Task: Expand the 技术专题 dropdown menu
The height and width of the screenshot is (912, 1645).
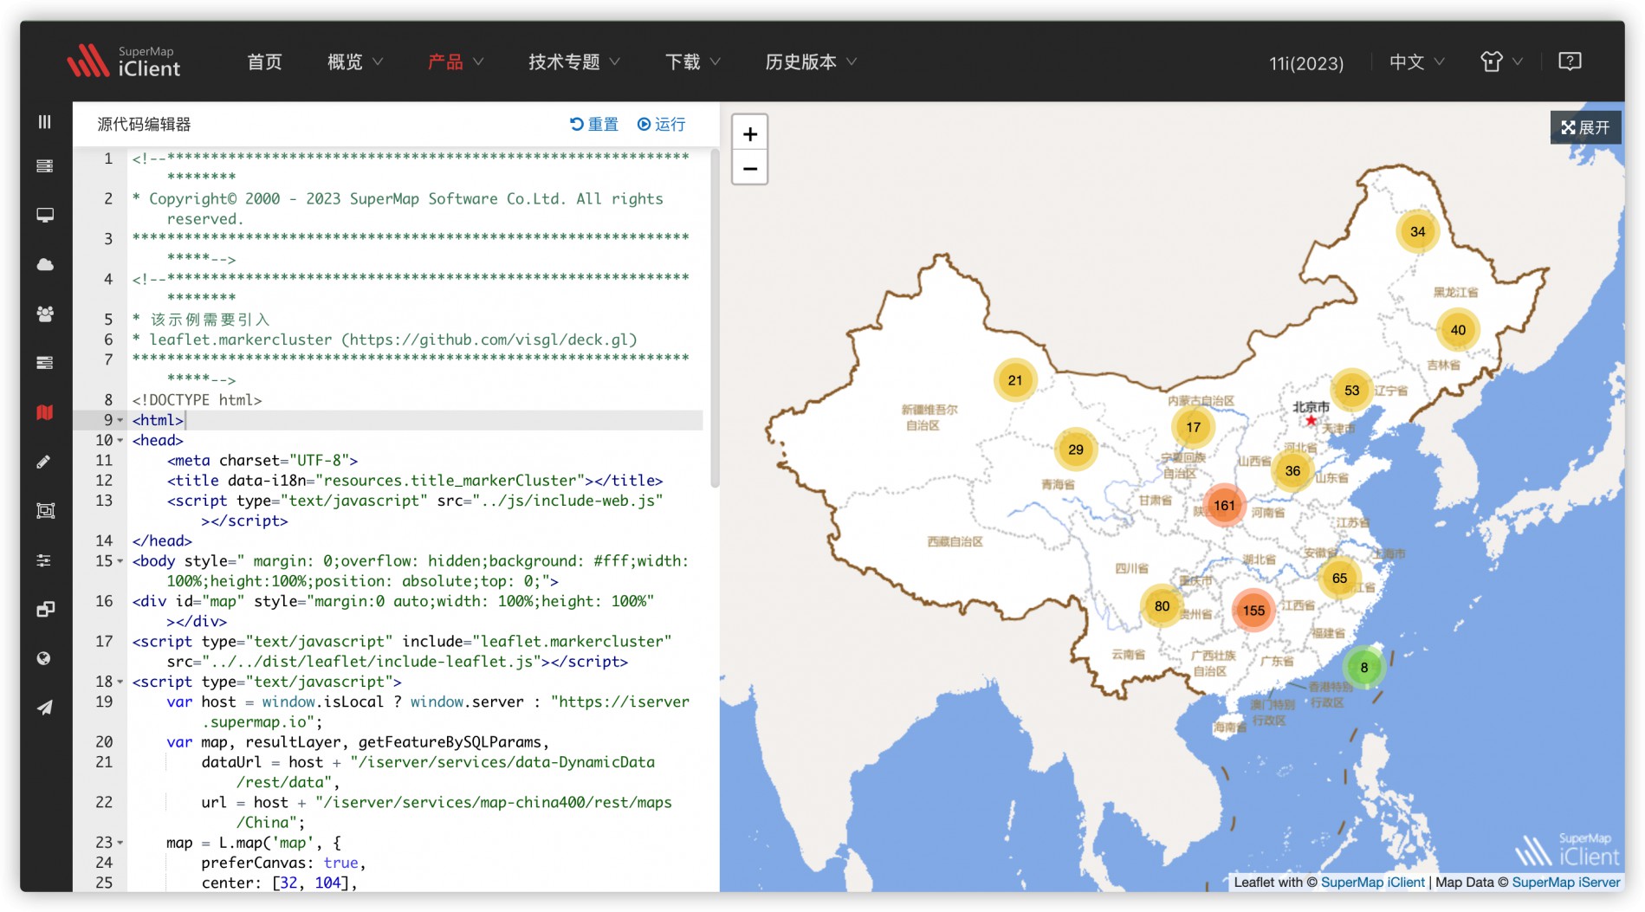Action: coord(574,61)
